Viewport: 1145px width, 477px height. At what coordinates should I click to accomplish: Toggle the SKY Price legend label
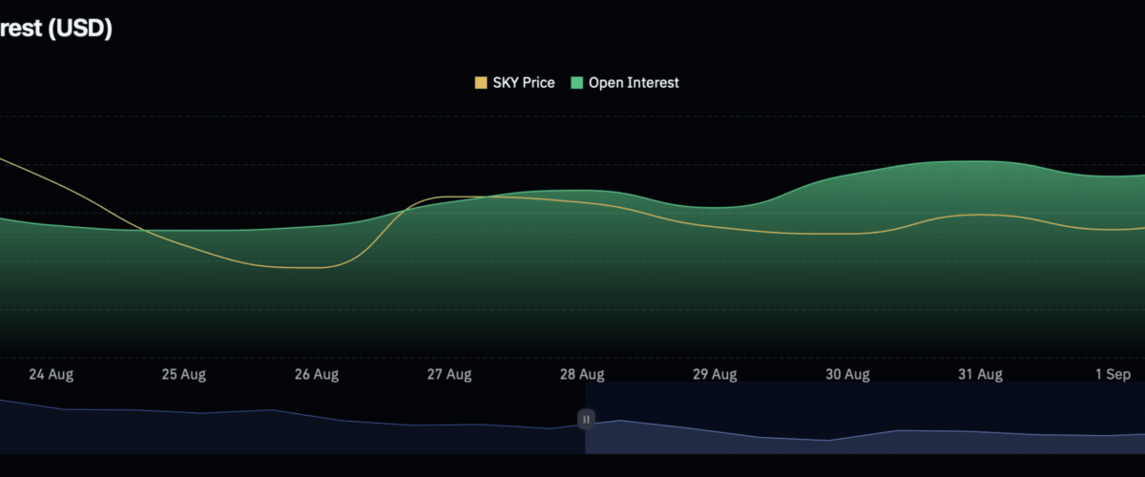524,83
